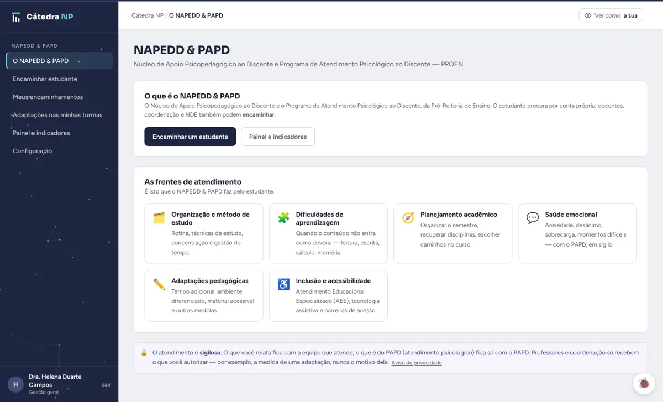Click the compass icon for Planejamento acadêmico
The height and width of the screenshot is (402, 663).
408,218
